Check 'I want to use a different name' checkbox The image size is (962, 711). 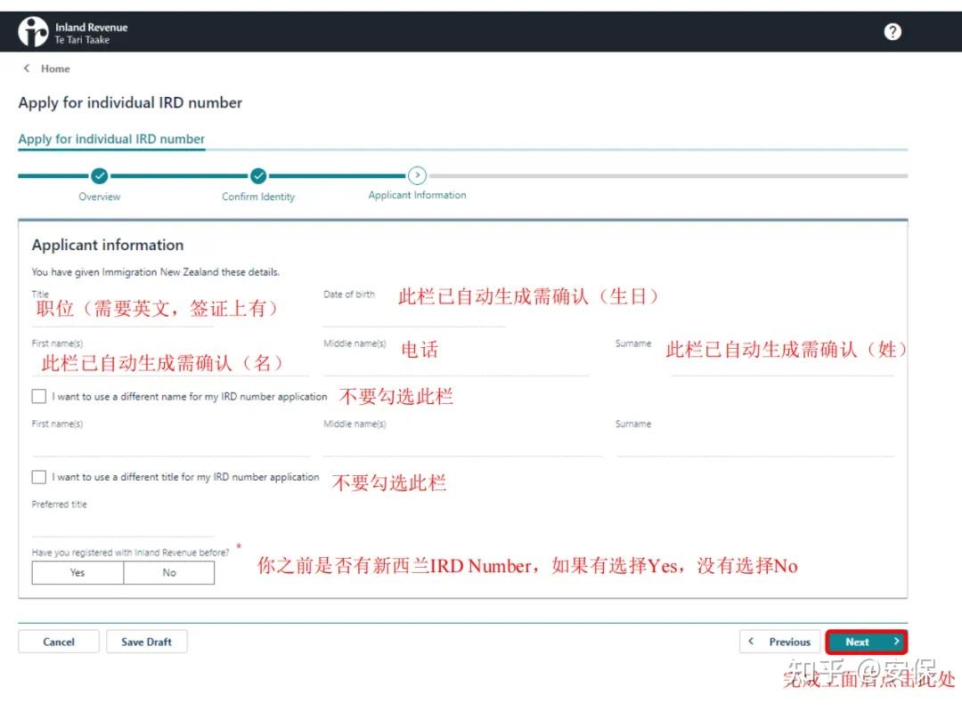pyautogui.click(x=38, y=395)
